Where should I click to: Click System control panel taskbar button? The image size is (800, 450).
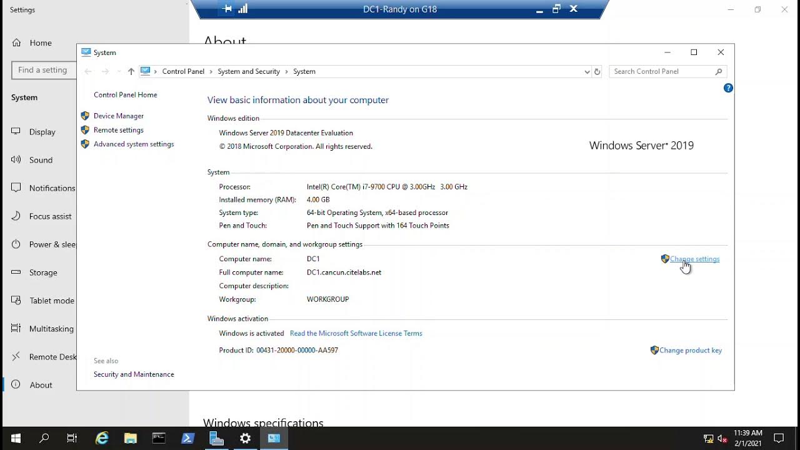274,438
